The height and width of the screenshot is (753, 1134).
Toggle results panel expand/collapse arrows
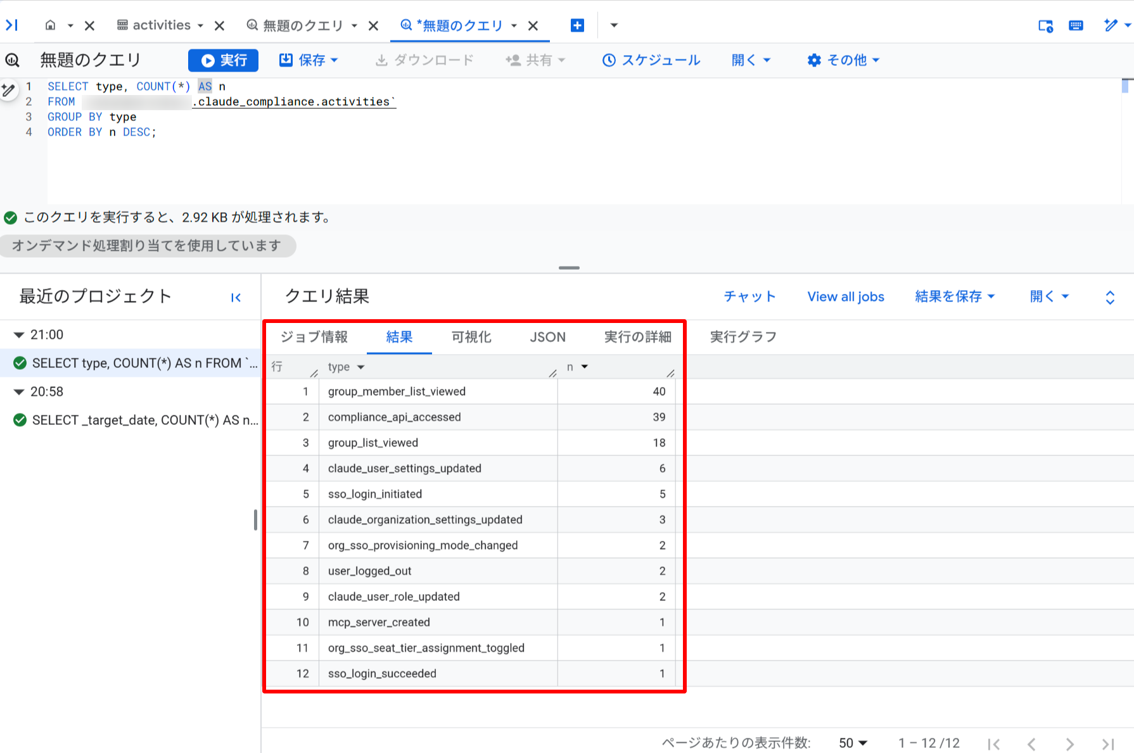(x=1110, y=298)
